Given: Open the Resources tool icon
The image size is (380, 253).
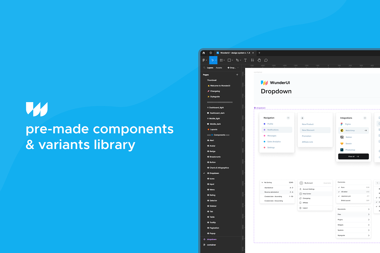Looking at the screenshot, I should coord(252,60).
